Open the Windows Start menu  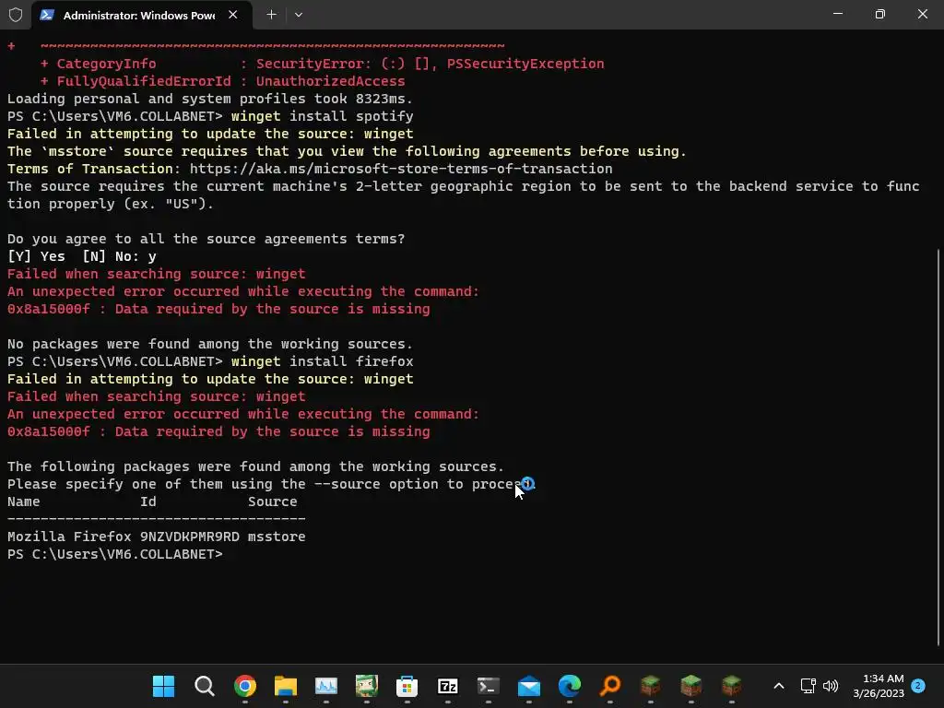[163, 686]
